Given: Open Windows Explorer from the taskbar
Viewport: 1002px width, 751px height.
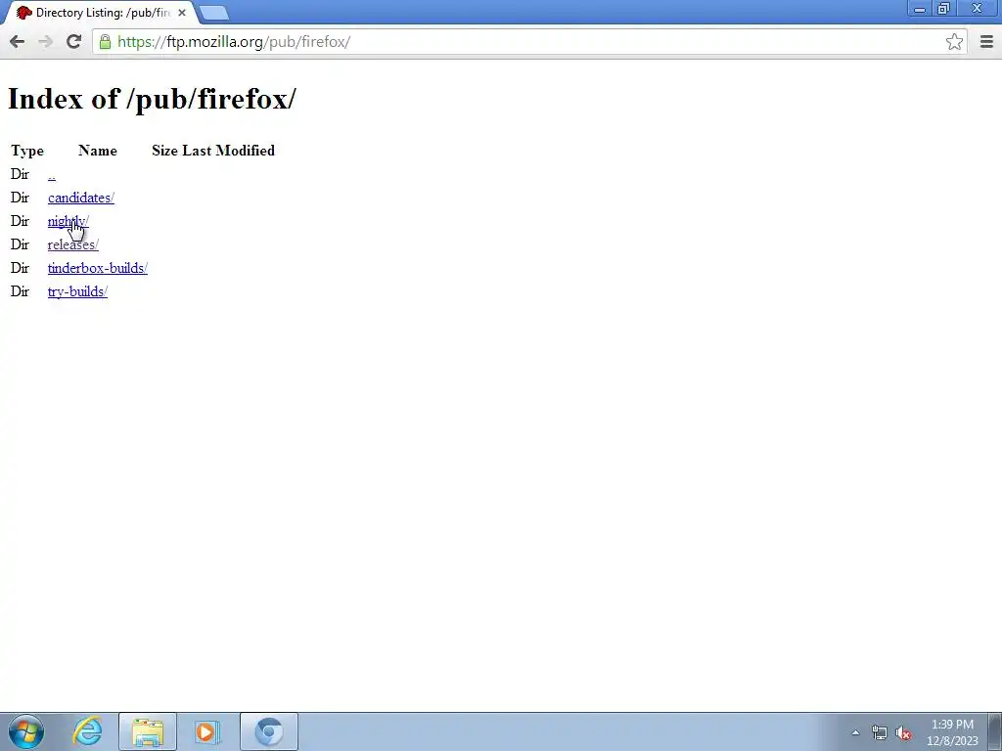Looking at the screenshot, I should pyautogui.click(x=148, y=731).
